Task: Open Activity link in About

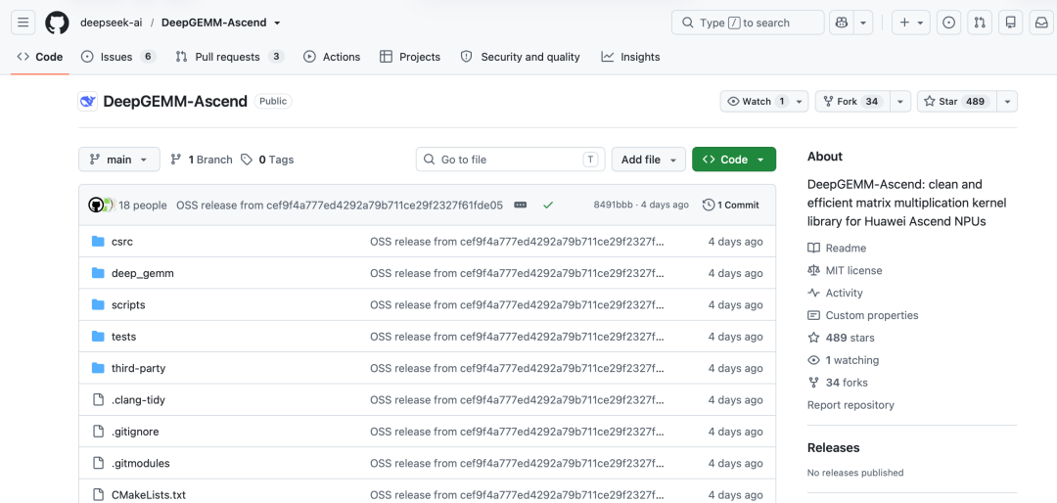Action: [835, 293]
